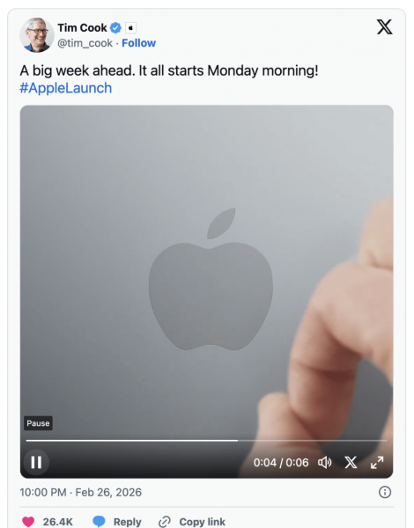
Task: Follow Tim Cook's account
Action: (x=138, y=43)
